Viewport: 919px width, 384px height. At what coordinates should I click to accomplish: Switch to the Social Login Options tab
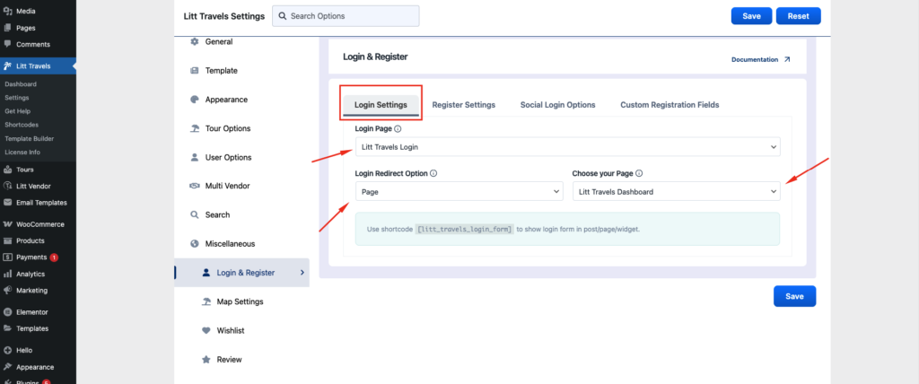coord(557,105)
